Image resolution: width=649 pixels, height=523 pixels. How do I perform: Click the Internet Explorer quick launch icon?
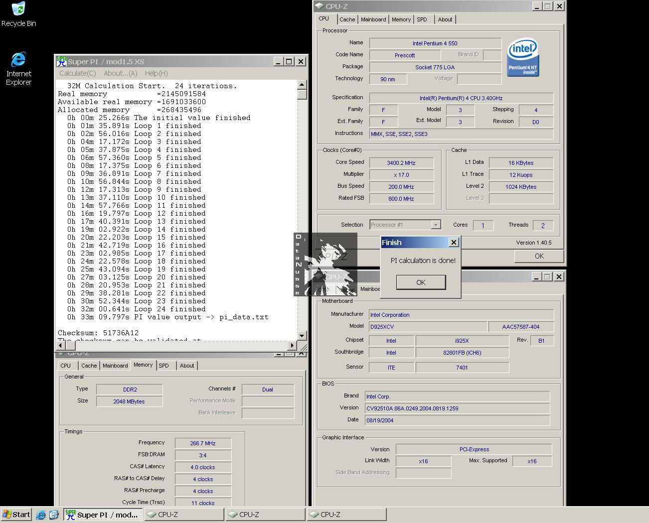tap(41, 515)
